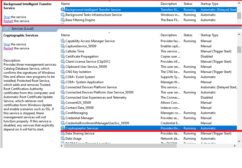
Task: Select CNG Key Isolation service
Action: pyautogui.click(x=149, y=72)
